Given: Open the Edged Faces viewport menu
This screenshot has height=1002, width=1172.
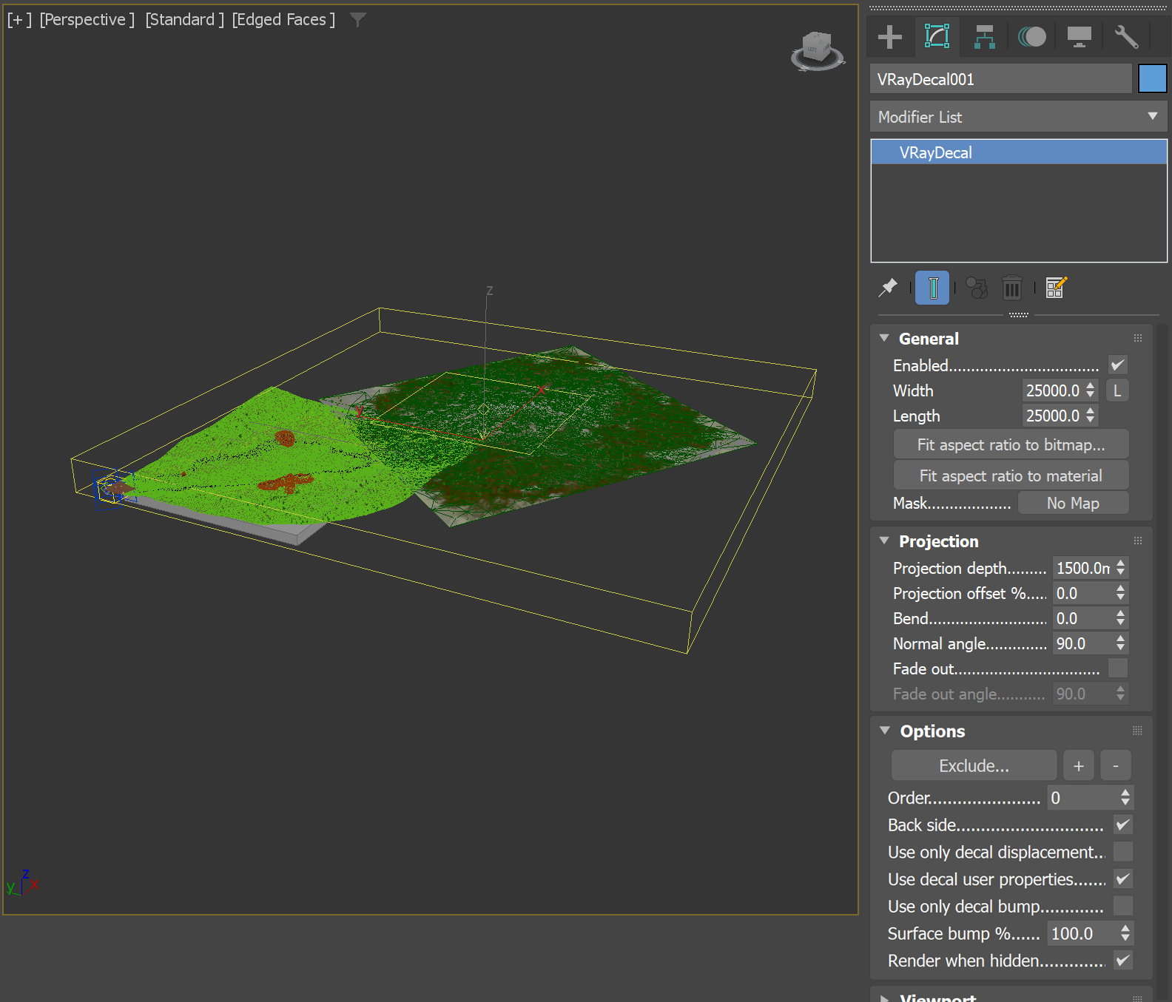Looking at the screenshot, I should [283, 20].
